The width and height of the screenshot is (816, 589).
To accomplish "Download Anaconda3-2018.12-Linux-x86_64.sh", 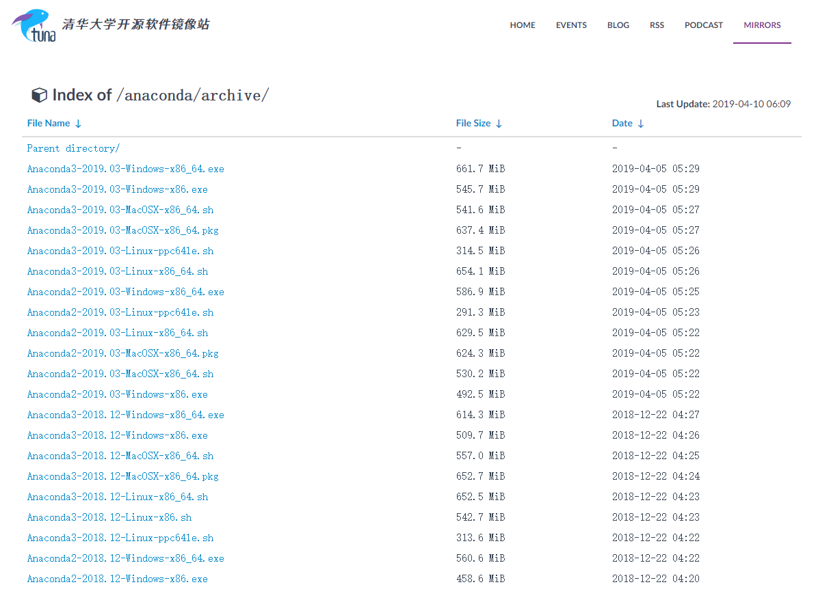I will pos(118,497).
